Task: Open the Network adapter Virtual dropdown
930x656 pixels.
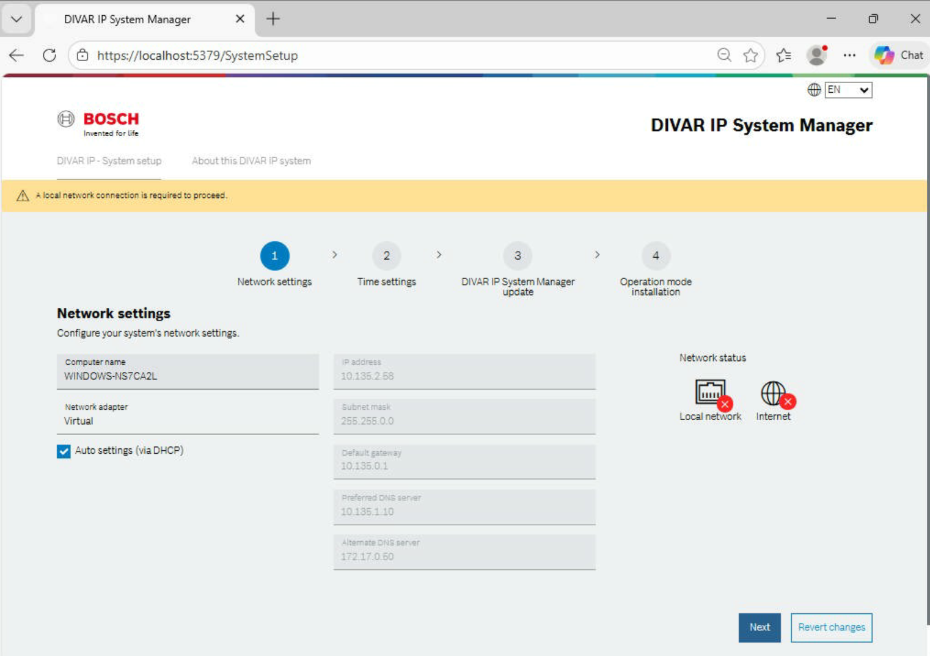Action: tap(188, 417)
